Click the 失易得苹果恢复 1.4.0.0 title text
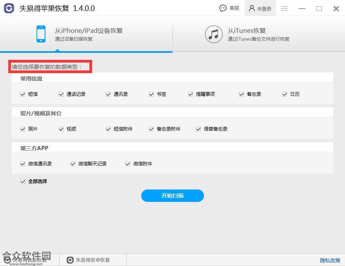Screen dimensions: 345x266 point(57,8)
